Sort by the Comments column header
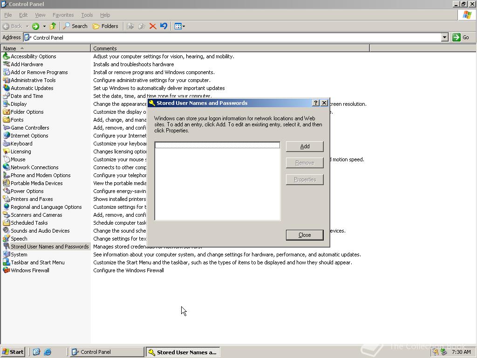This screenshot has width=477, height=358. point(230,48)
